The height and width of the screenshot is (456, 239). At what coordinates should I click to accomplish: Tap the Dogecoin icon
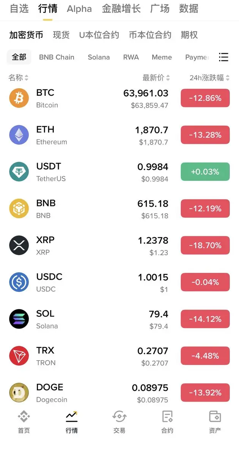19,393
